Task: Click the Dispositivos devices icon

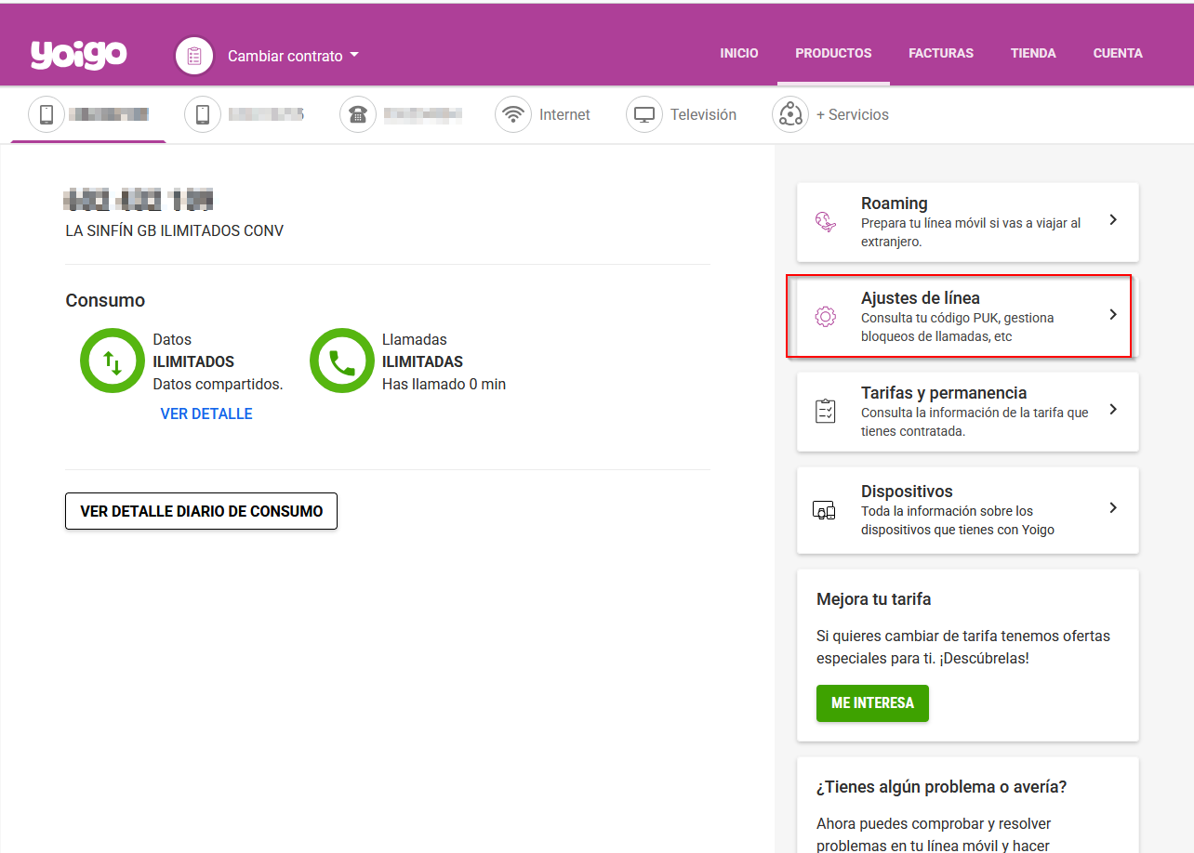Action: [824, 509]
